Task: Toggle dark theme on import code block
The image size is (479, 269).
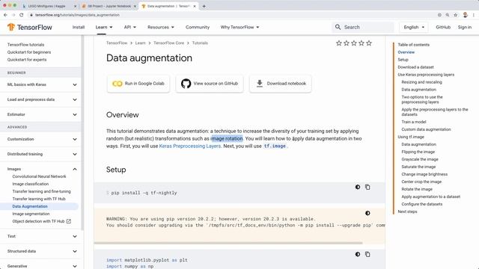Action: [x=358, y=254]
